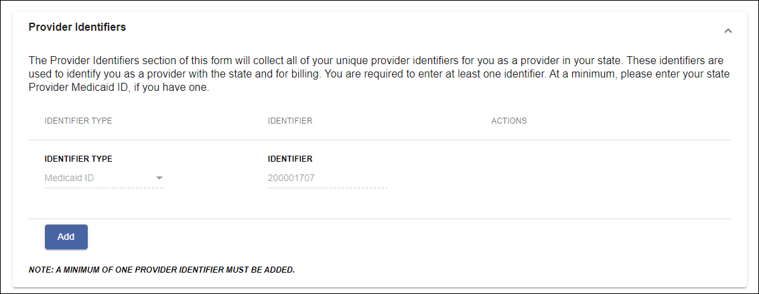Click the bold IDENTIFIER field label

[290, 159]
